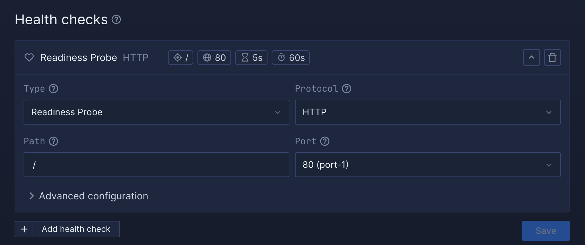Screen dimensions: 585x245
Task: Delete the Readiness Probe health check
Action: pos(552,57)
